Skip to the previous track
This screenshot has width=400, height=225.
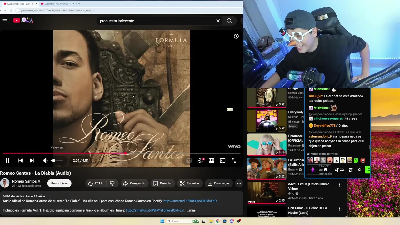pos(20,160)
